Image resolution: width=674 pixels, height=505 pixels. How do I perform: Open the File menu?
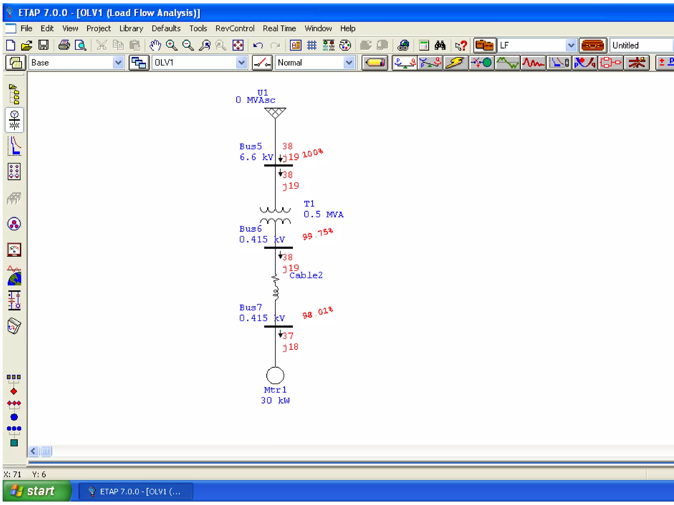(x=26, y=28)
